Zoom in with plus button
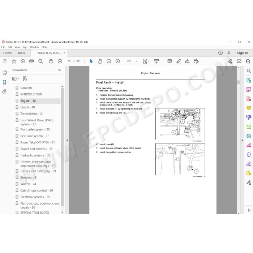The image size is (253, 253). [118, 61]
